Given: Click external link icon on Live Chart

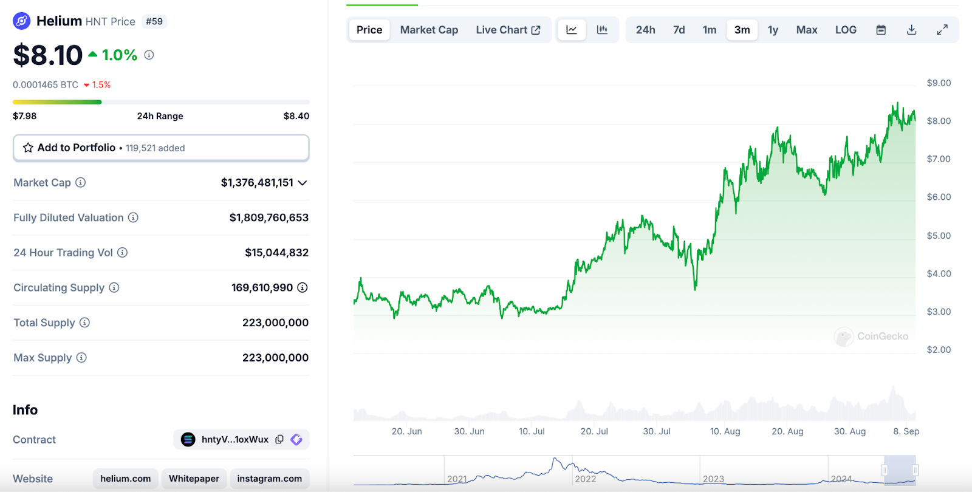Looking at the screenshot, I should point(536,30).
